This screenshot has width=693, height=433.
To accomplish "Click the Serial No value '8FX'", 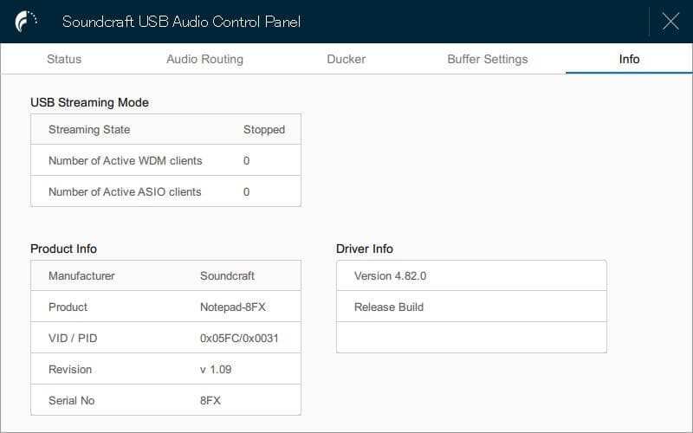I will [x=210, y=401].
